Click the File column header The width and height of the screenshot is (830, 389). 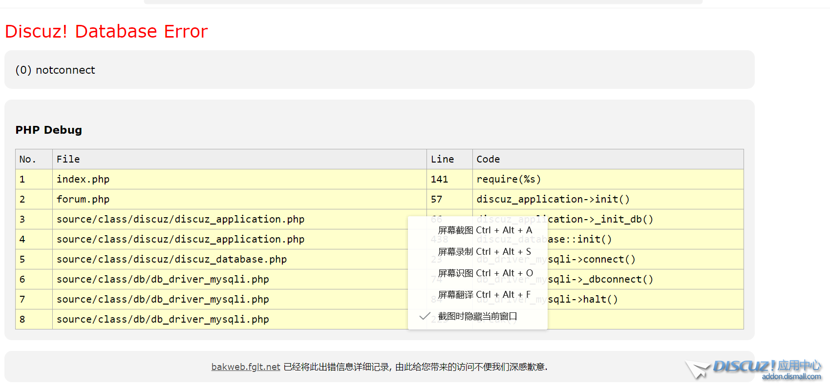pos(68,160)
